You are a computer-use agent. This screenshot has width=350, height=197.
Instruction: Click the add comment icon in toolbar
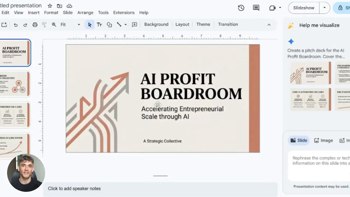[x=135, y=25]
